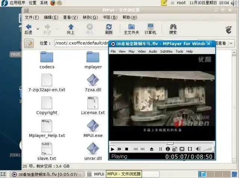Open the 文件(F) menu in file browser
This screenshot has width=239, height=178.
32,18
